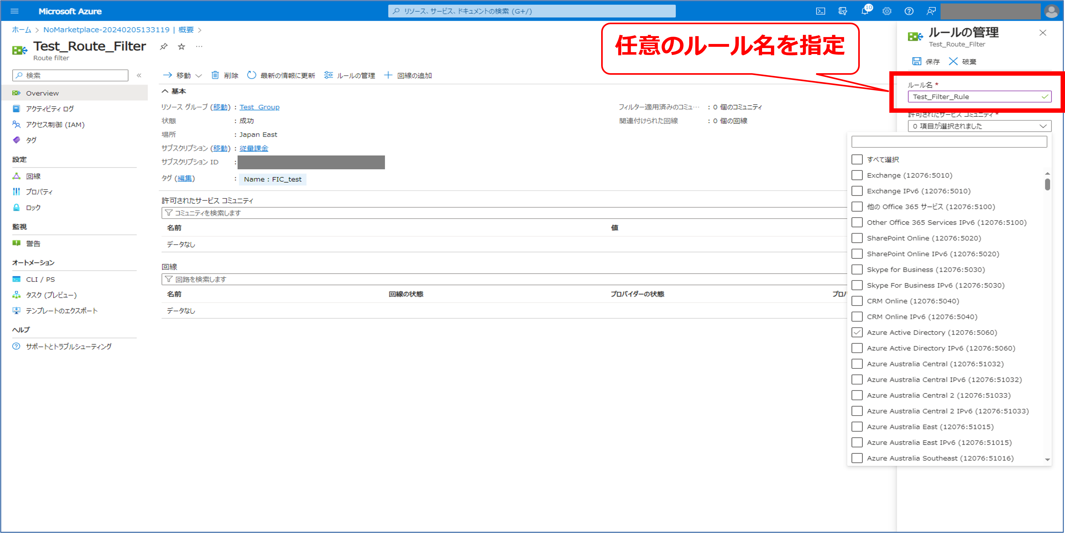Viewport: 1065px width, 533px height.
Task: Open the notifications bell
Action: click(x=865, y=11)
